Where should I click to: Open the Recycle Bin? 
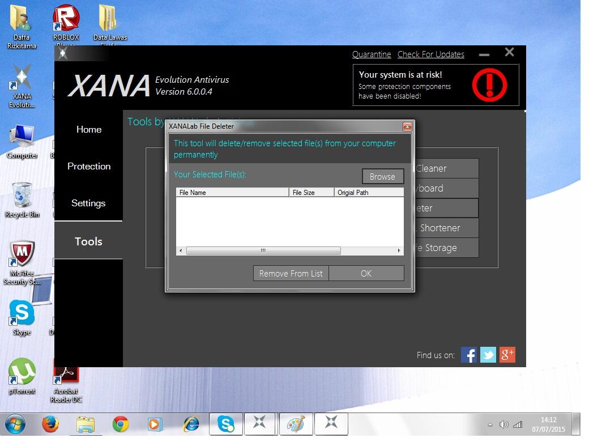pos(22,200)
